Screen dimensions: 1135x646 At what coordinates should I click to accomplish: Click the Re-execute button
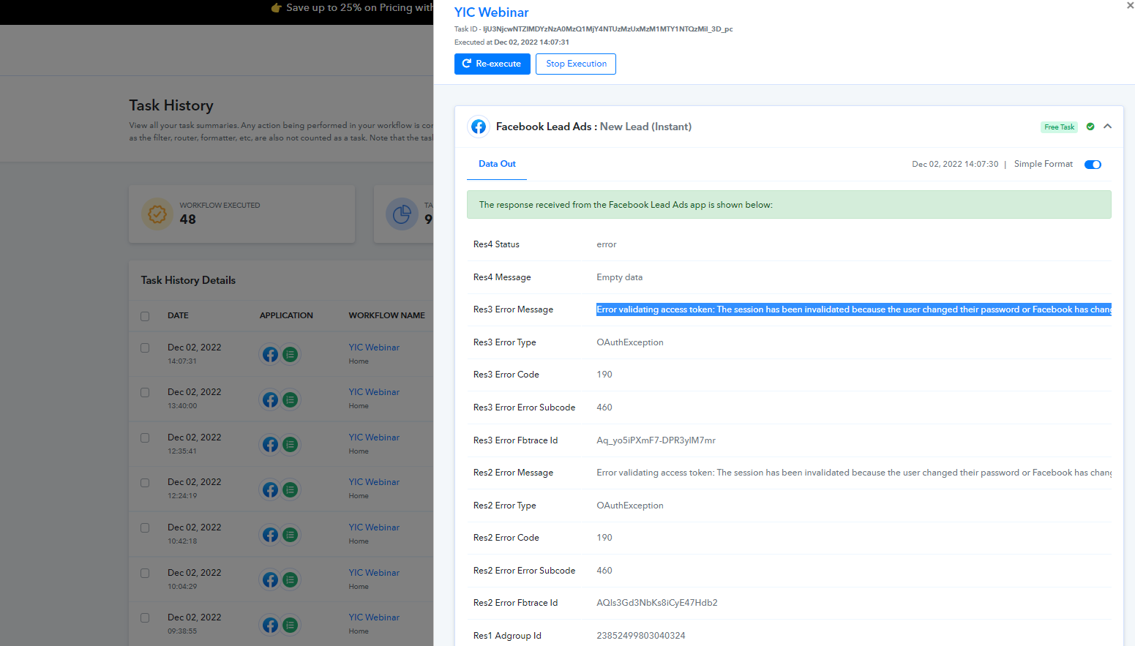coord(492,64)
